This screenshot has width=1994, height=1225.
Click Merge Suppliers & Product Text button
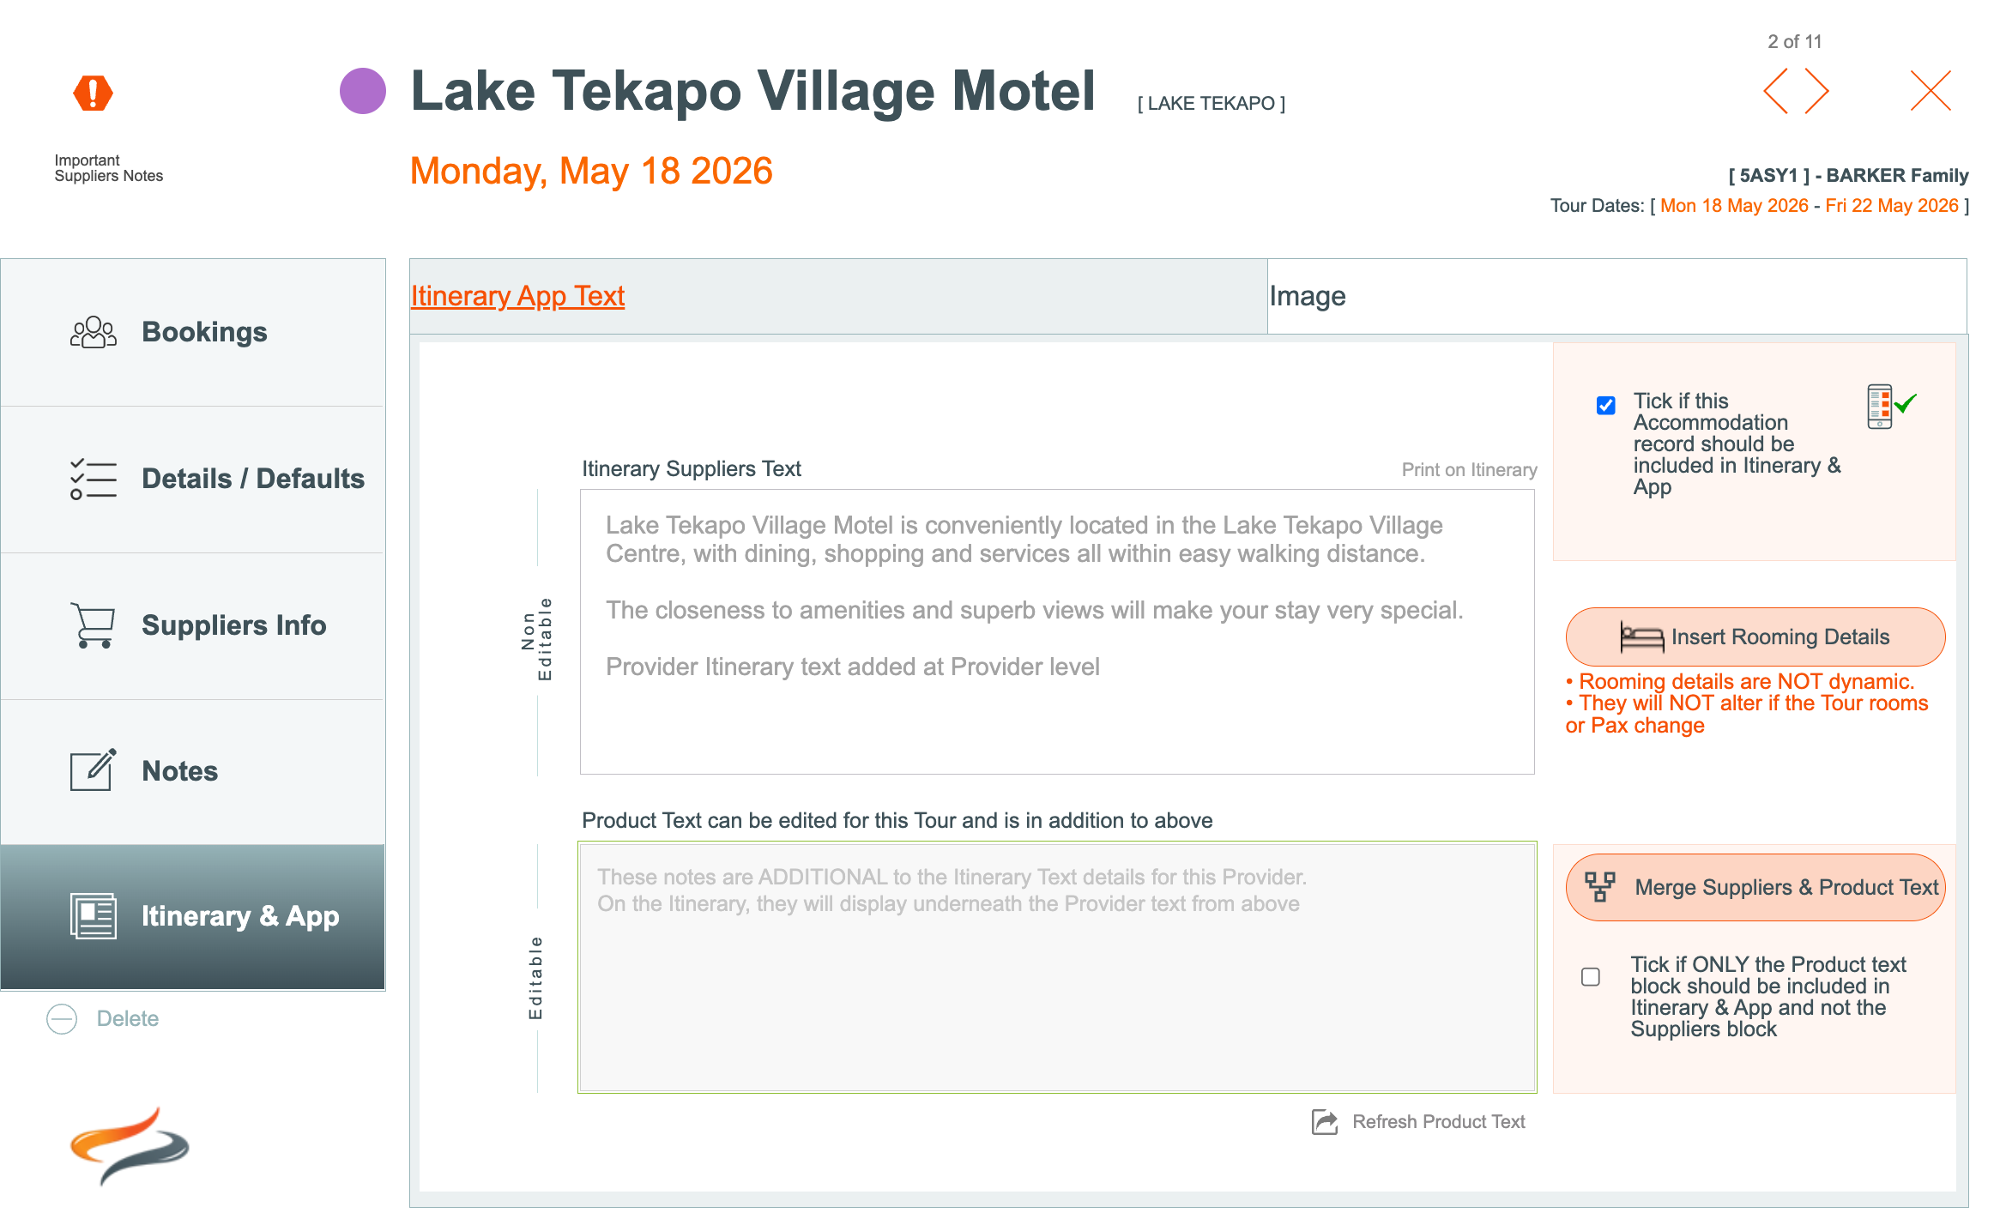click(1755, 887)
